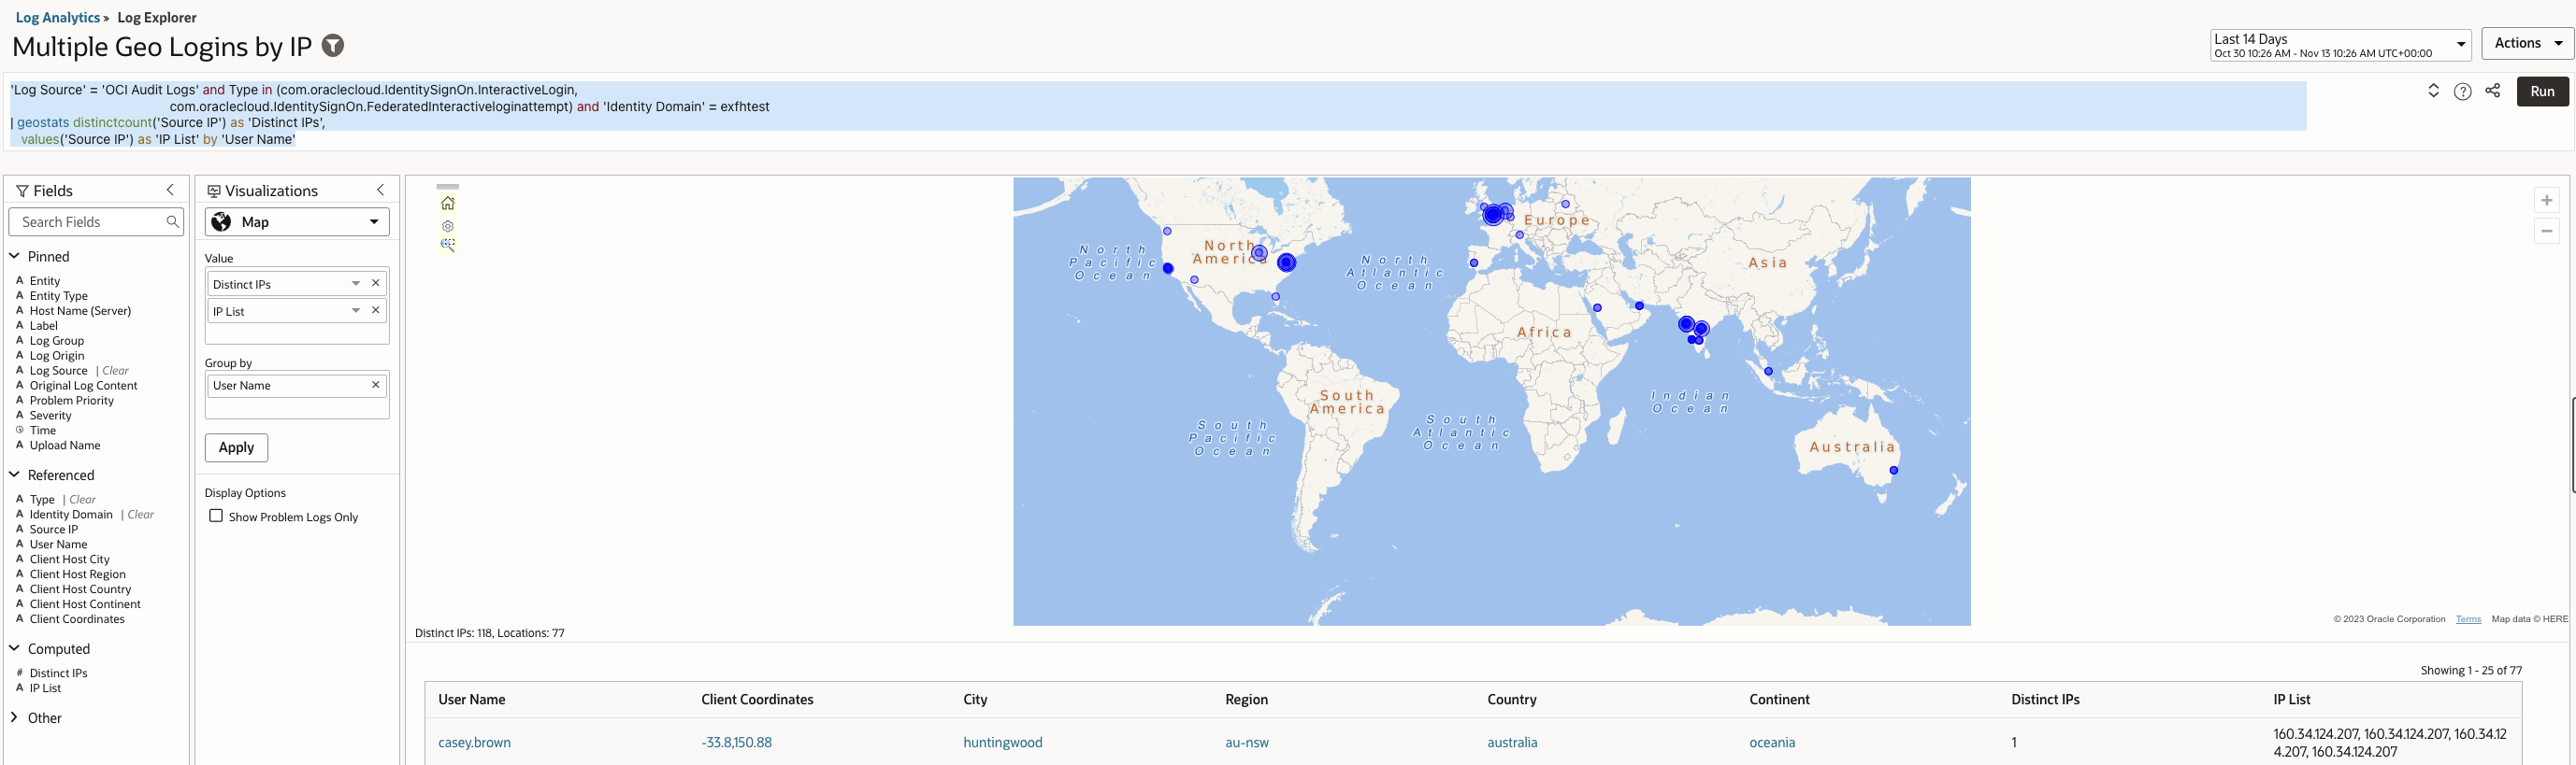The height and width of the screenshot is (765, 2576).
Task: Open query help question mark icon
Action: [x=2463, y=92]
